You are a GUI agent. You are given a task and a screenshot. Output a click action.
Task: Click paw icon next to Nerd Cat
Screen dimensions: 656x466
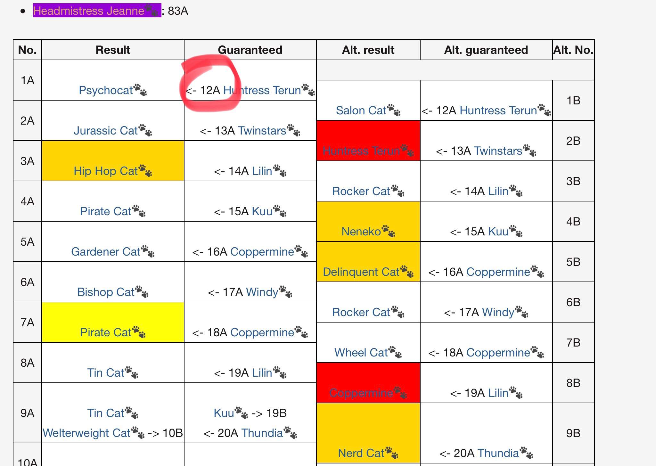[391, 453]
